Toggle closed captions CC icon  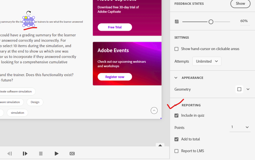click(72, 154)
